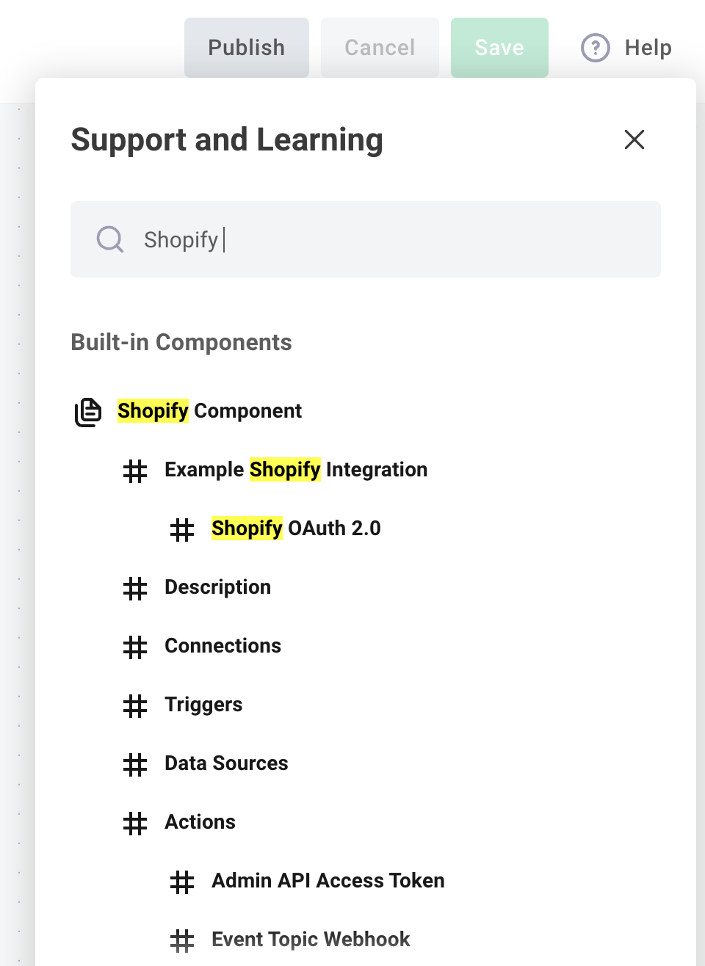Select the hash icon next to Example Shopify Integration

[x=134, y=471]
